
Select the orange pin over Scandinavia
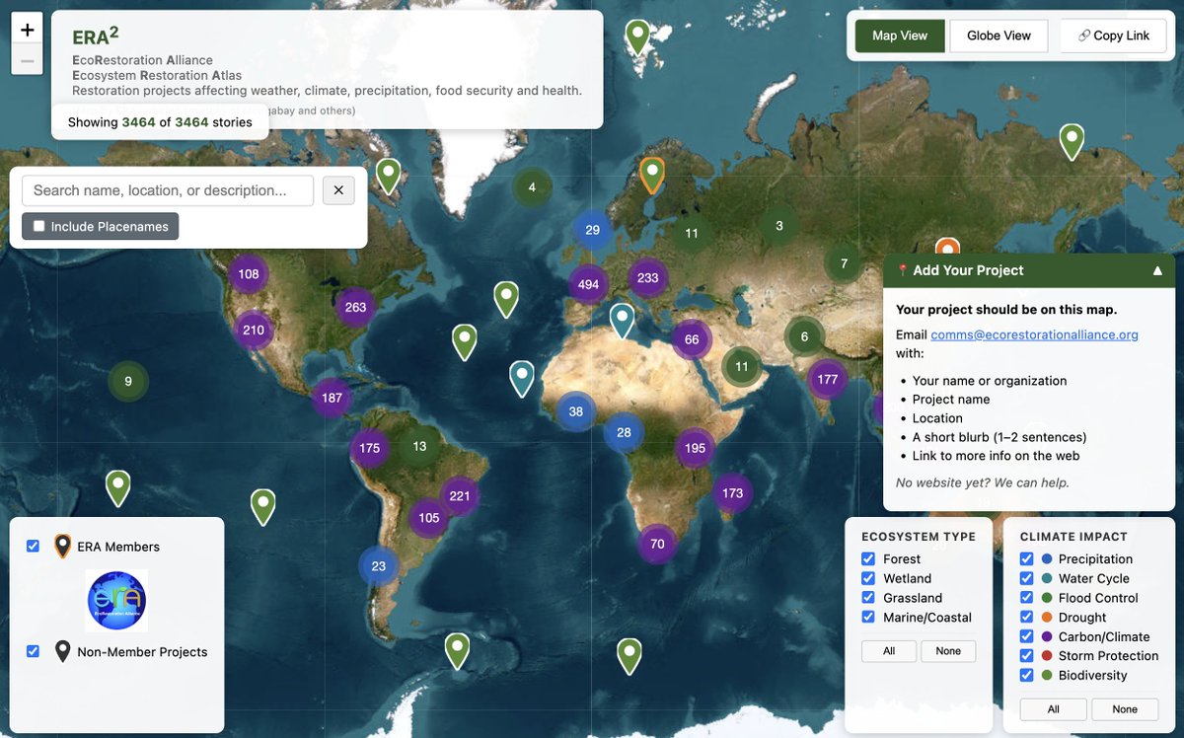[x=651, y=175]
